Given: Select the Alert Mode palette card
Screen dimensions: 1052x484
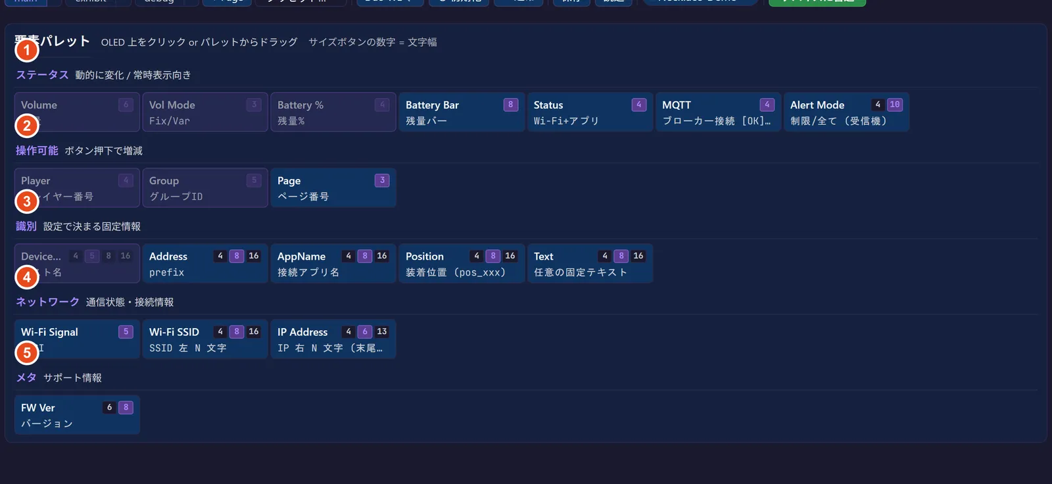Looking at the screenshot, I should [846, 112].
